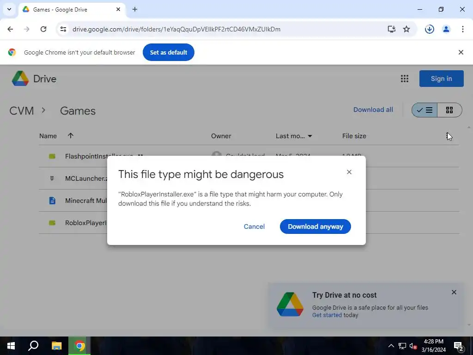Image resolution: width=473 pixels, height=355 pixels.
Task: Open the Google apps grid
Action: (x=405, y=79)
